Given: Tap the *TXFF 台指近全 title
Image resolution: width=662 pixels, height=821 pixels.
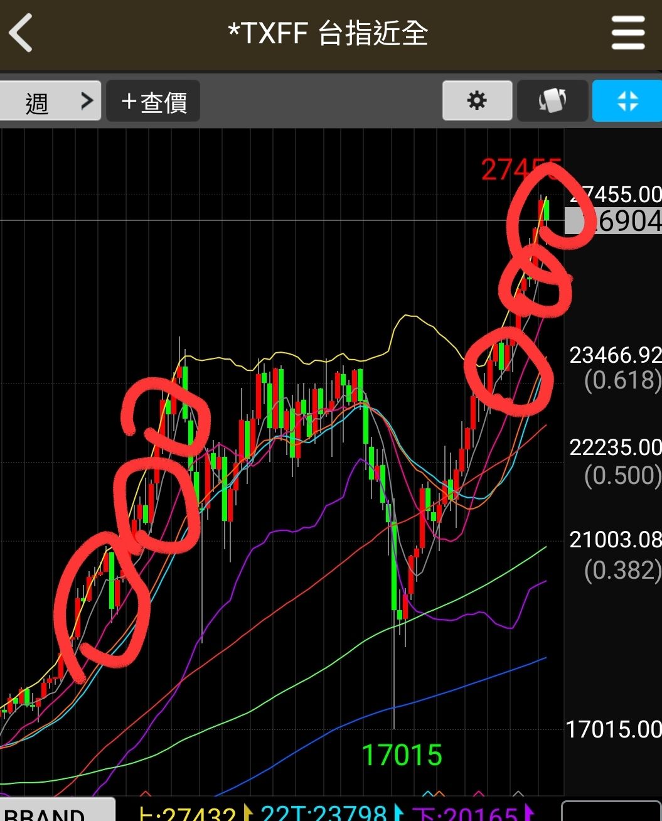Looking at the screenshot, I should click(x=328, y=33).
